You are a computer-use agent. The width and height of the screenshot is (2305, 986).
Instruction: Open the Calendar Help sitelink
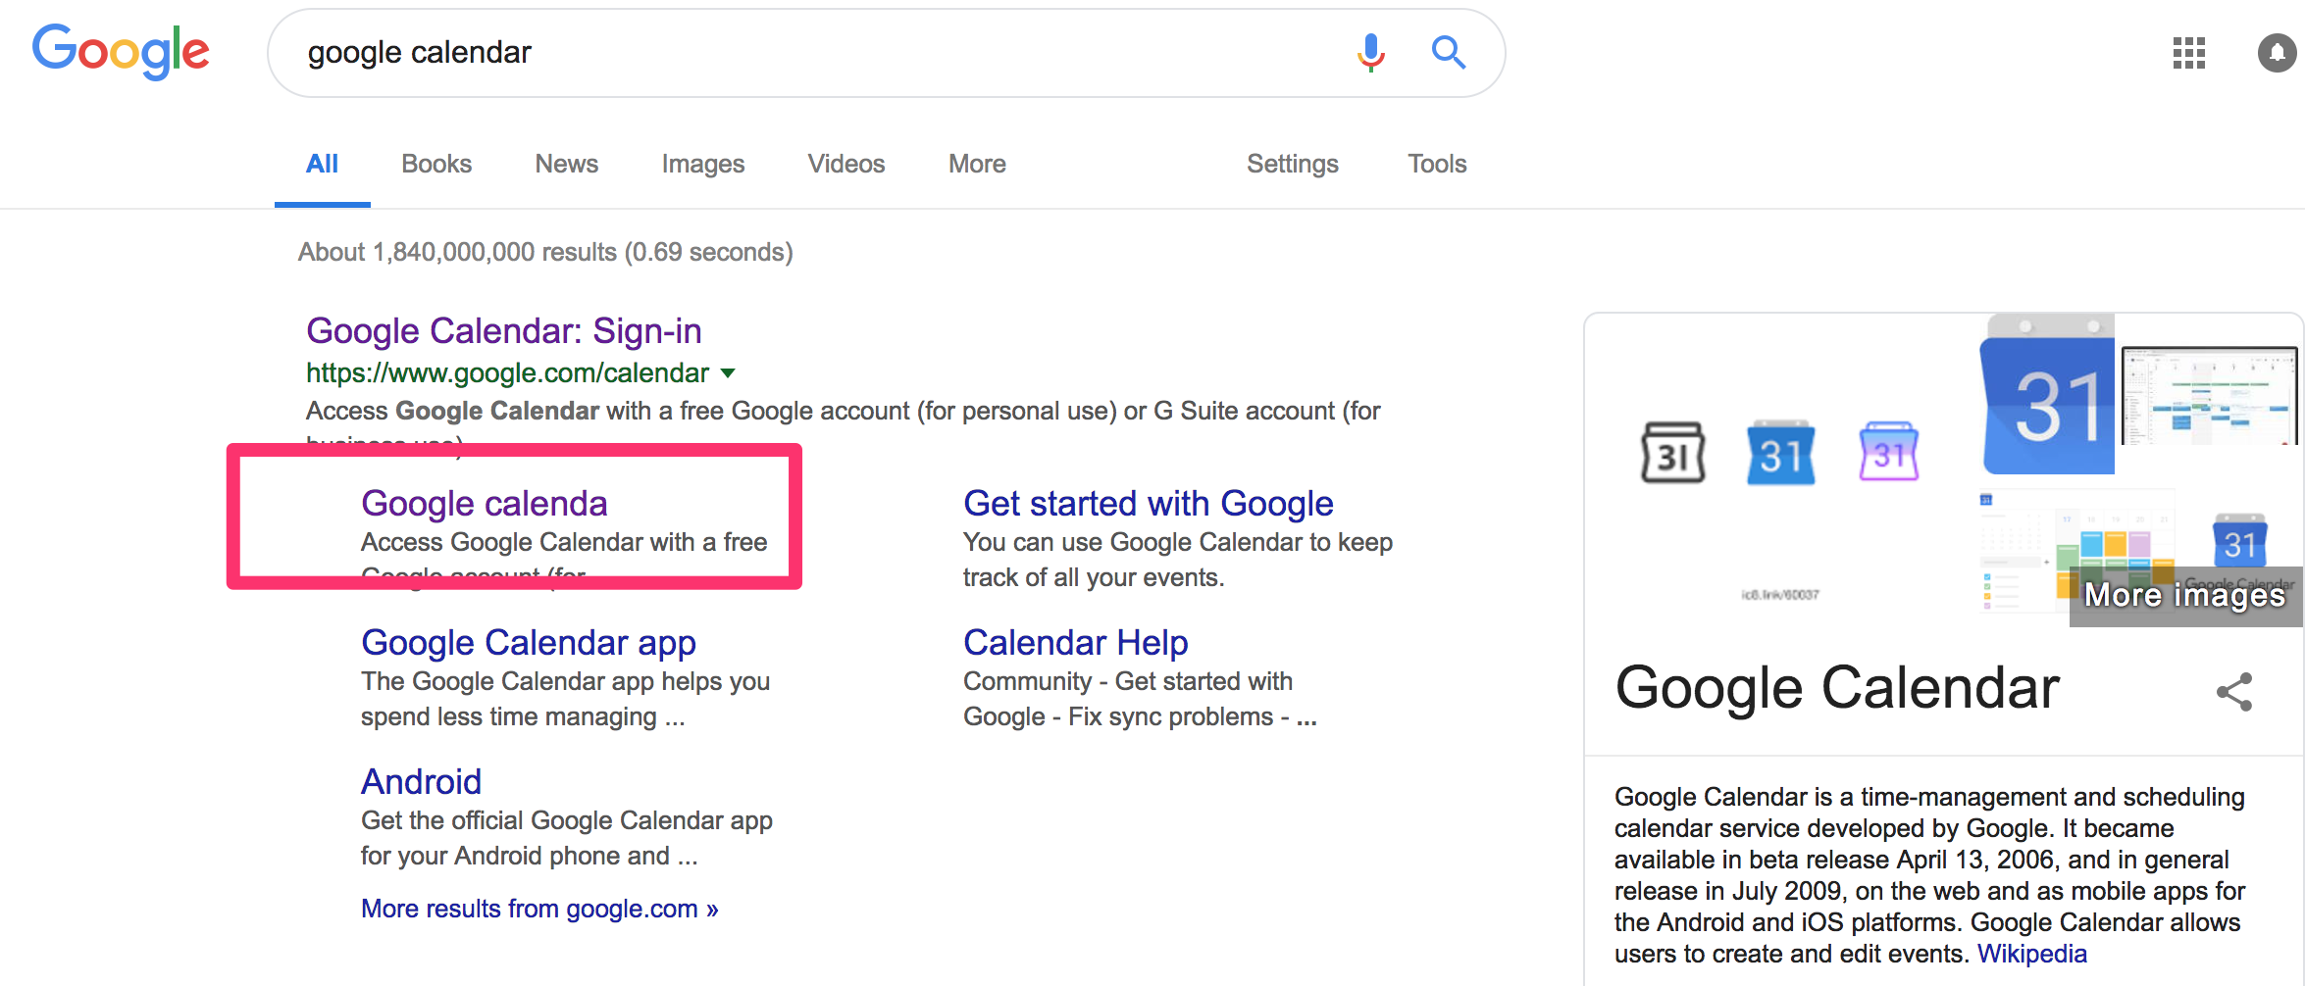coord(1075,643)
